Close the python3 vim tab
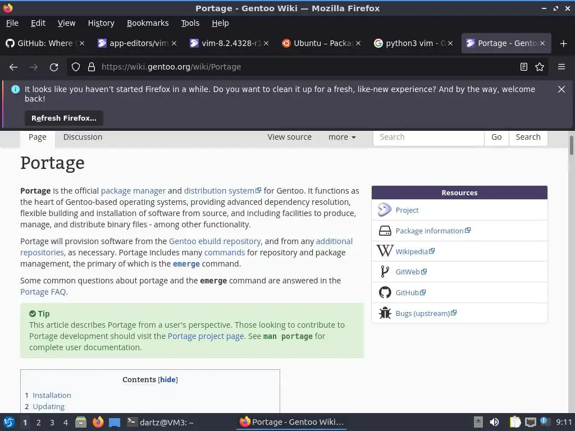The image size is (575, 431). click(x=450, y=43)
